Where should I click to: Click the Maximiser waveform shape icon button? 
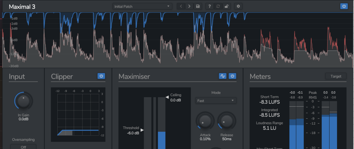pos(223,76)
